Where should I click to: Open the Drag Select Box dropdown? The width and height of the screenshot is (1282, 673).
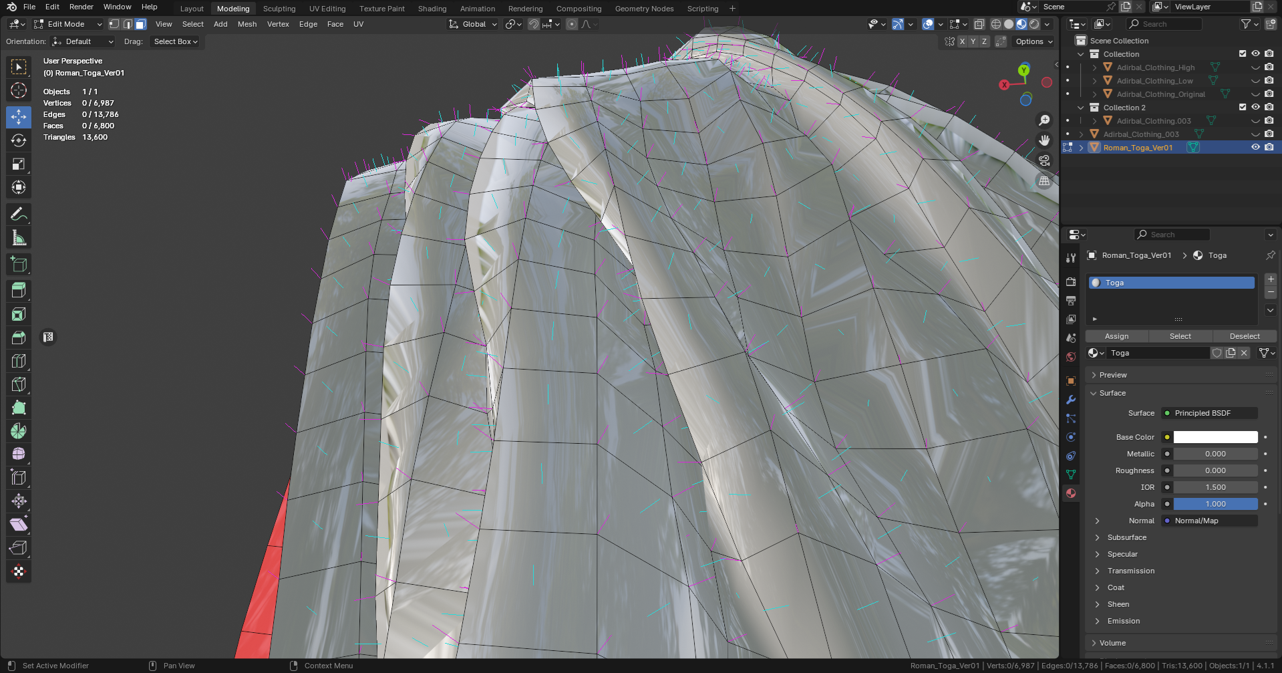click(x=175, y=41)
